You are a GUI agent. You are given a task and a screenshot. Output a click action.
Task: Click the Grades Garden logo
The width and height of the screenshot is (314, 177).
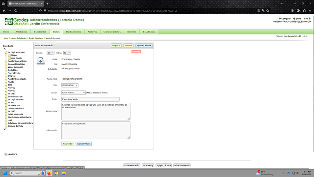pos(17,22)
